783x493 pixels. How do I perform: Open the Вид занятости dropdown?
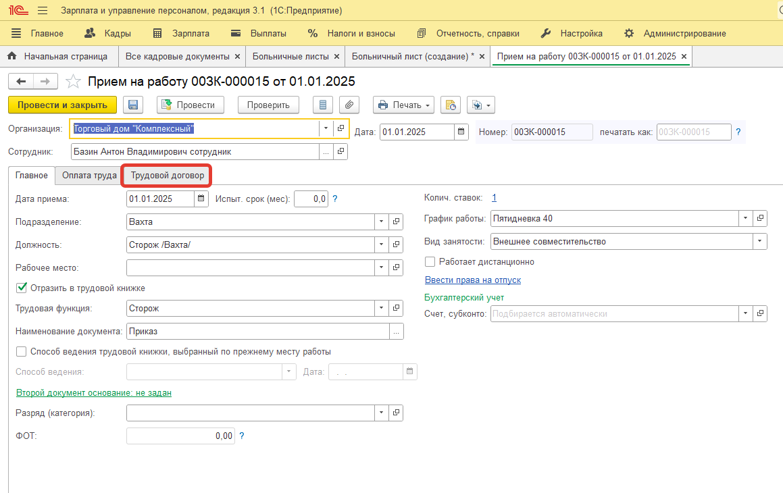(x=761, y=241)
